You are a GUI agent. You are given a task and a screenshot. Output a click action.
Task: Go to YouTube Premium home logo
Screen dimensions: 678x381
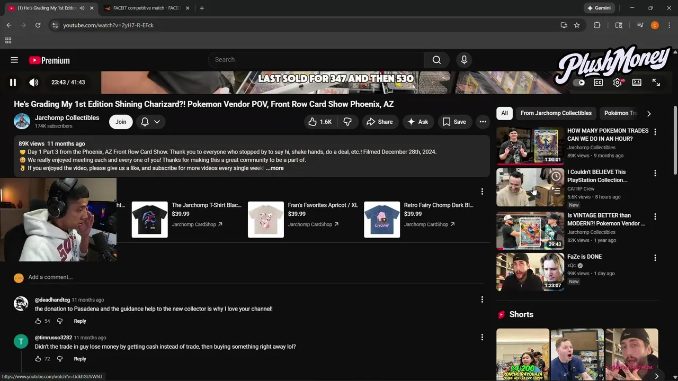pos(49,60)
